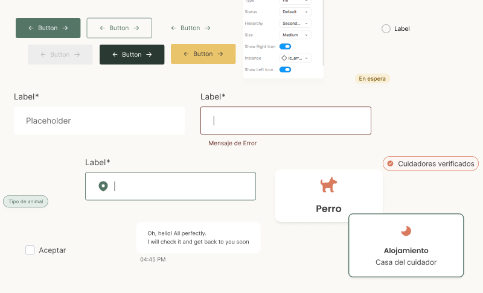Viewport: 483px width, 293px height.
Task: Focus the Placeholder input field
Action: pos(99,121)
